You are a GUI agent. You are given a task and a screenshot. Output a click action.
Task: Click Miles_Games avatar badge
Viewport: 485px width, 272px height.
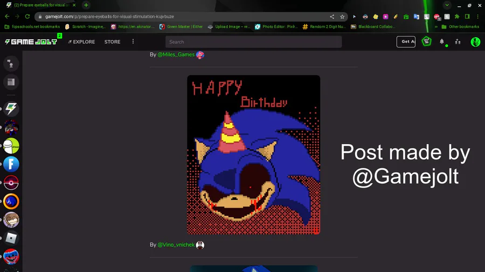click(200, 55)
